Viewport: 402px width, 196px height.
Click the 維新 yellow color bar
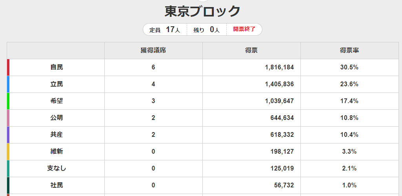pyautogui.click(x=8, y=152)
